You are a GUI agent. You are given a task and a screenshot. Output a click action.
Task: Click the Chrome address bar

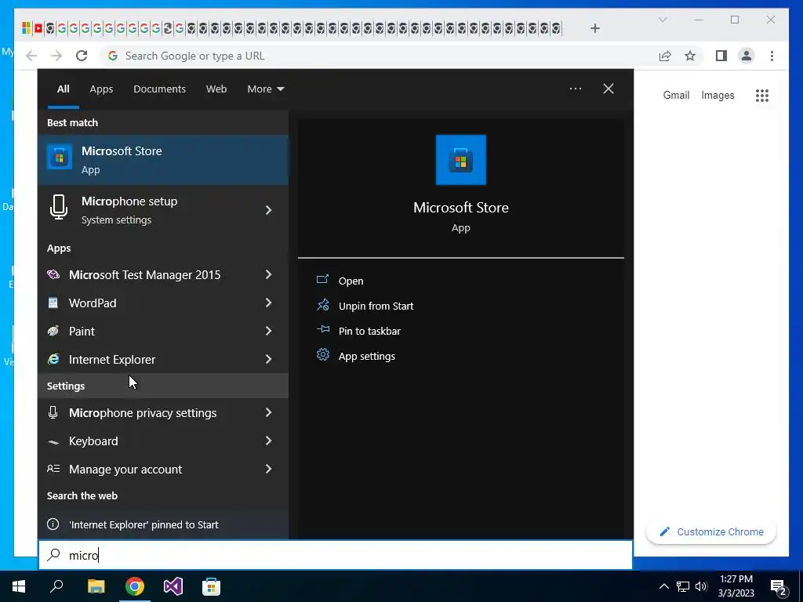point(379,56)
